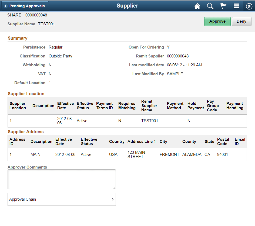Open the Actions List hamburger menu
Image resolution: width=255 pixels, height=226 pixels.
coord(236,6)
